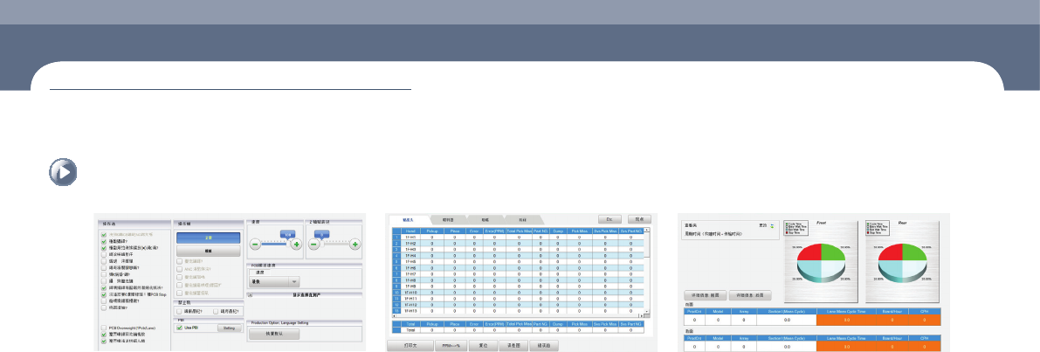
Task: Click the Pickup column header in the upper table
Action: [432, 231]
